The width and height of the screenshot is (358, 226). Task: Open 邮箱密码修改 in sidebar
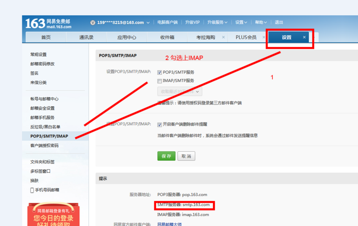point(43,64)
